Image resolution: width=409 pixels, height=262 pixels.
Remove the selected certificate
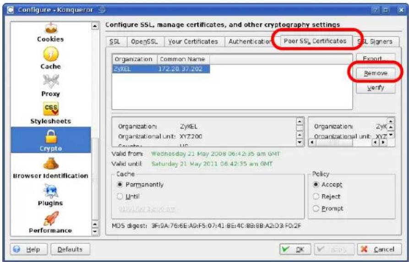[x=376, y=73]
